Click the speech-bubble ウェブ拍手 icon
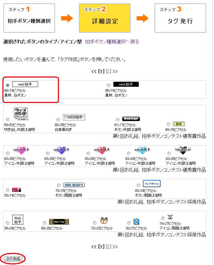Image resolution: width=214 pixels, height=265 pixels. click(x=21, y=114)
